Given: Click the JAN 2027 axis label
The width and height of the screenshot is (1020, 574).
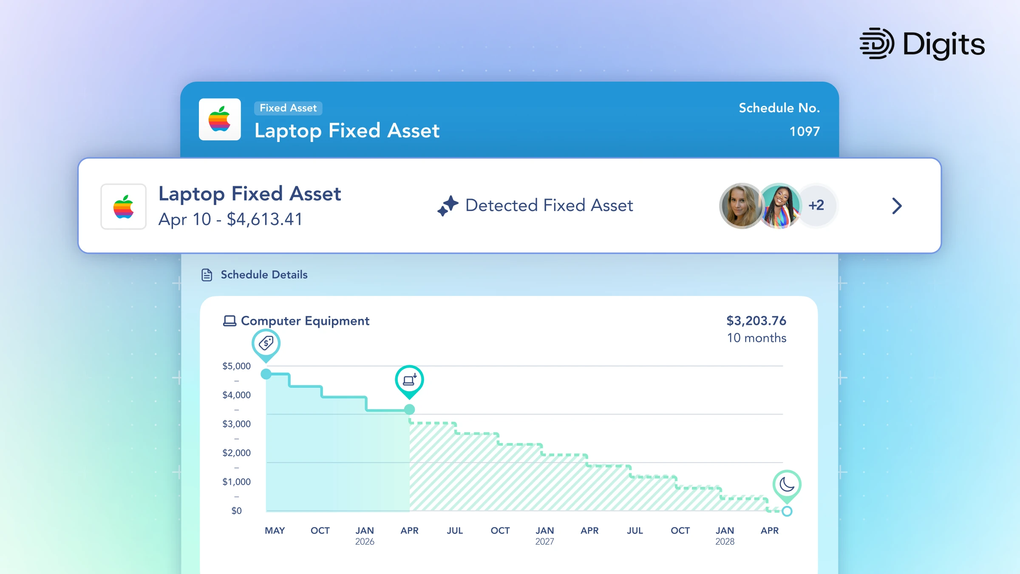Looking at the screenshot, I should pyautogui.click(x=544, y=536).
